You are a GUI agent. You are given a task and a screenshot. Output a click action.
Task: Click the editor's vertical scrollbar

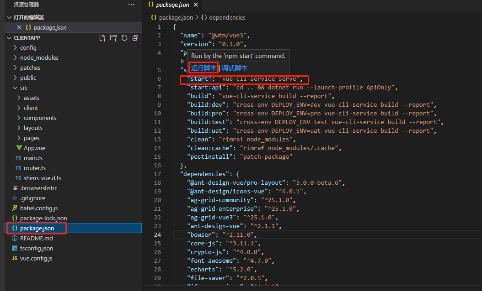(479, 137)
